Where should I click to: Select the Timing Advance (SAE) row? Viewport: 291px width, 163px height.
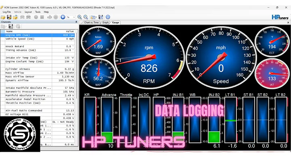point(38,50)
